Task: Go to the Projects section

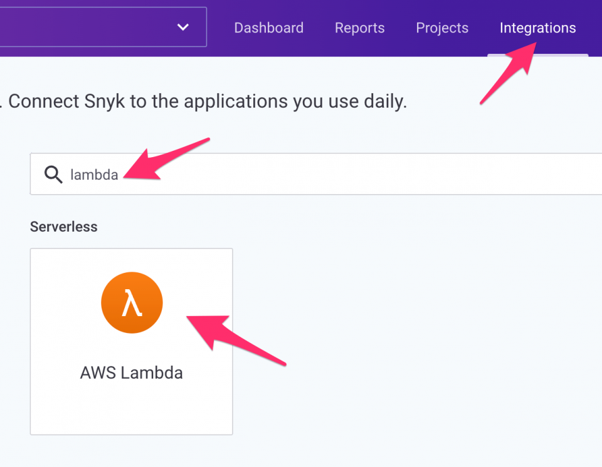Action: pyautogui.click(x=441, y=28)
